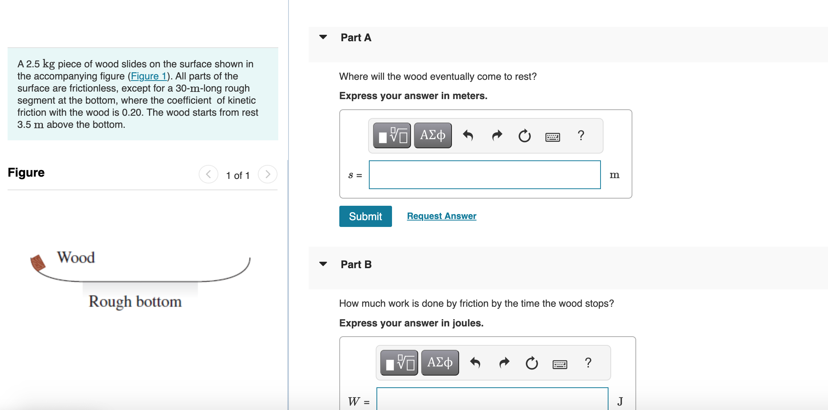This screenshot has height=410, width=828.
Task: Collapse the Part A section
Action: click(323, 37)
